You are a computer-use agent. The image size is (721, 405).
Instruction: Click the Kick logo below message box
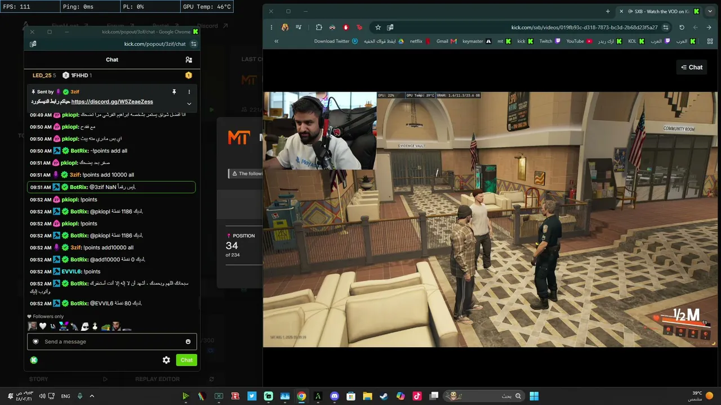click(34, 360)
